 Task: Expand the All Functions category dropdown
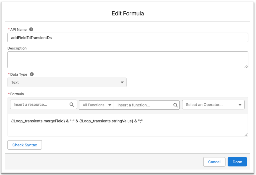click(97, 105)
